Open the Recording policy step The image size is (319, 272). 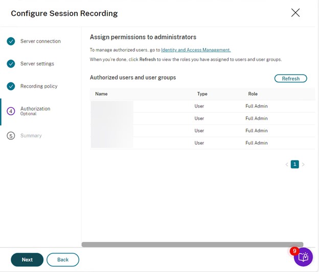coord(39,87)
